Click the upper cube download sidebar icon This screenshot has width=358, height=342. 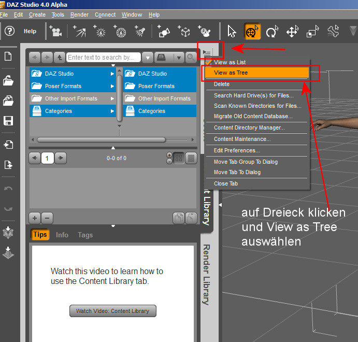[8, 233]
